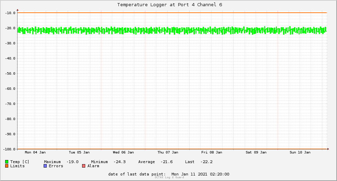Screen dimensions: 337x181
Task: Click the -10.0 y-axis label
Action: click(x=10, y=13)
